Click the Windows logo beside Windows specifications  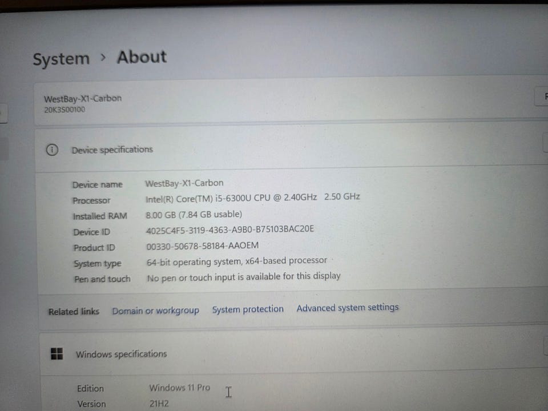[57, 354]
